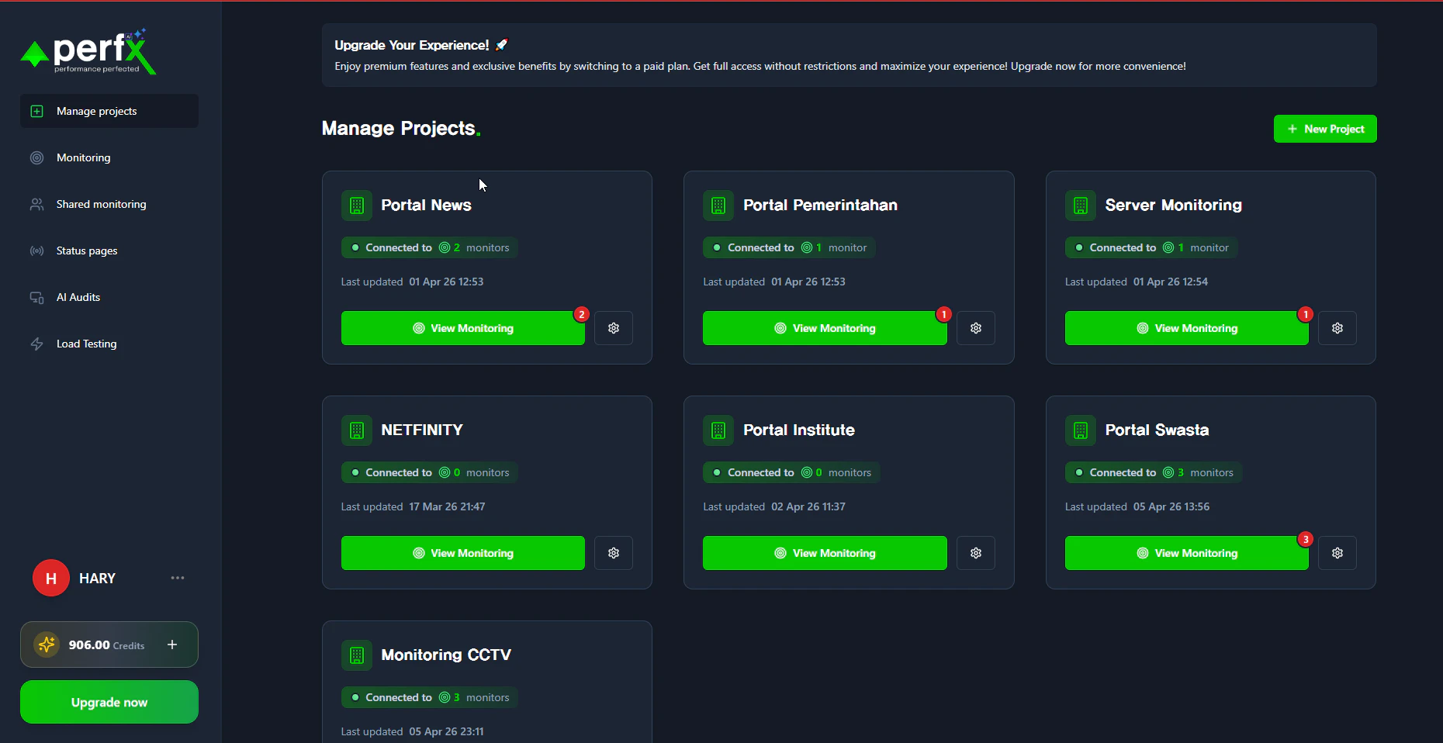This screenshot has width=1443, height=743.
Task: Click the red H user avatar
Action: [51, 578]
